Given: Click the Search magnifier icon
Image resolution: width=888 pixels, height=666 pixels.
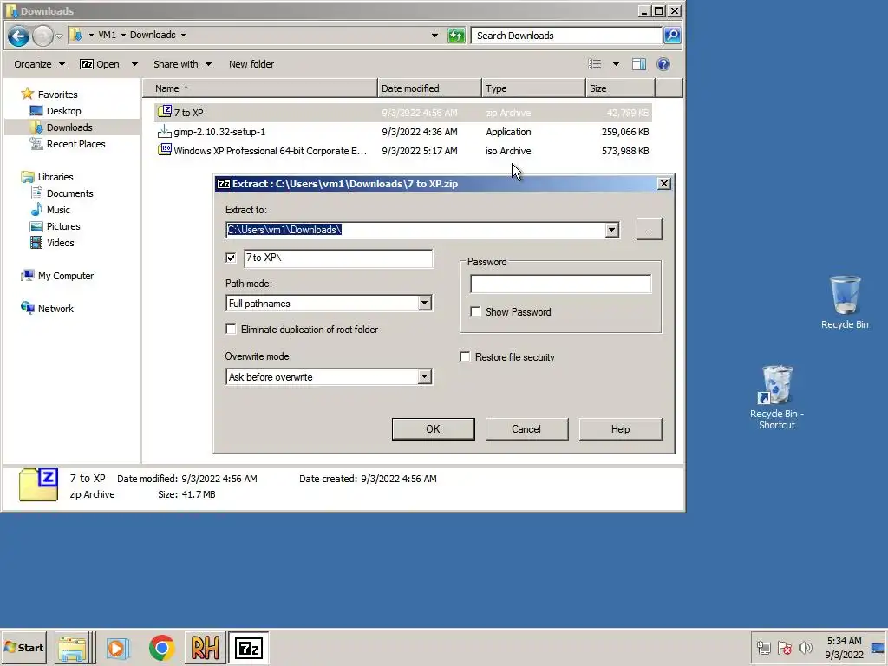Looking at the screenshot, I should point(672,36).
